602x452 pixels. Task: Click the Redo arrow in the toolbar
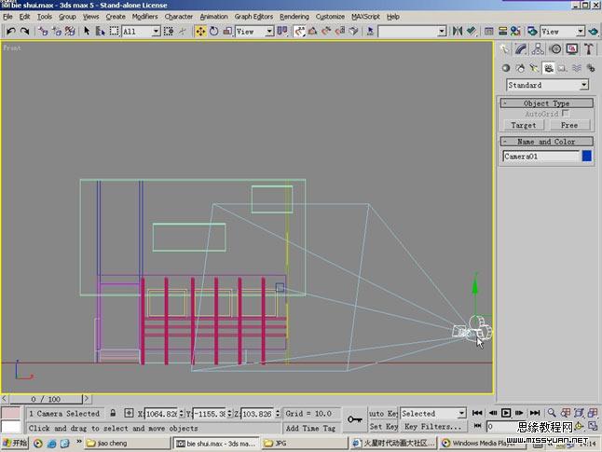24,31
